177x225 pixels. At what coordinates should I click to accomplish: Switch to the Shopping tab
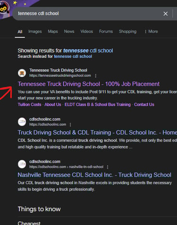click(x=127, y=31)
